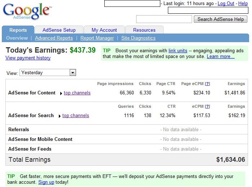Click the Log Out link
252x187 pixels.
[226, 3]
